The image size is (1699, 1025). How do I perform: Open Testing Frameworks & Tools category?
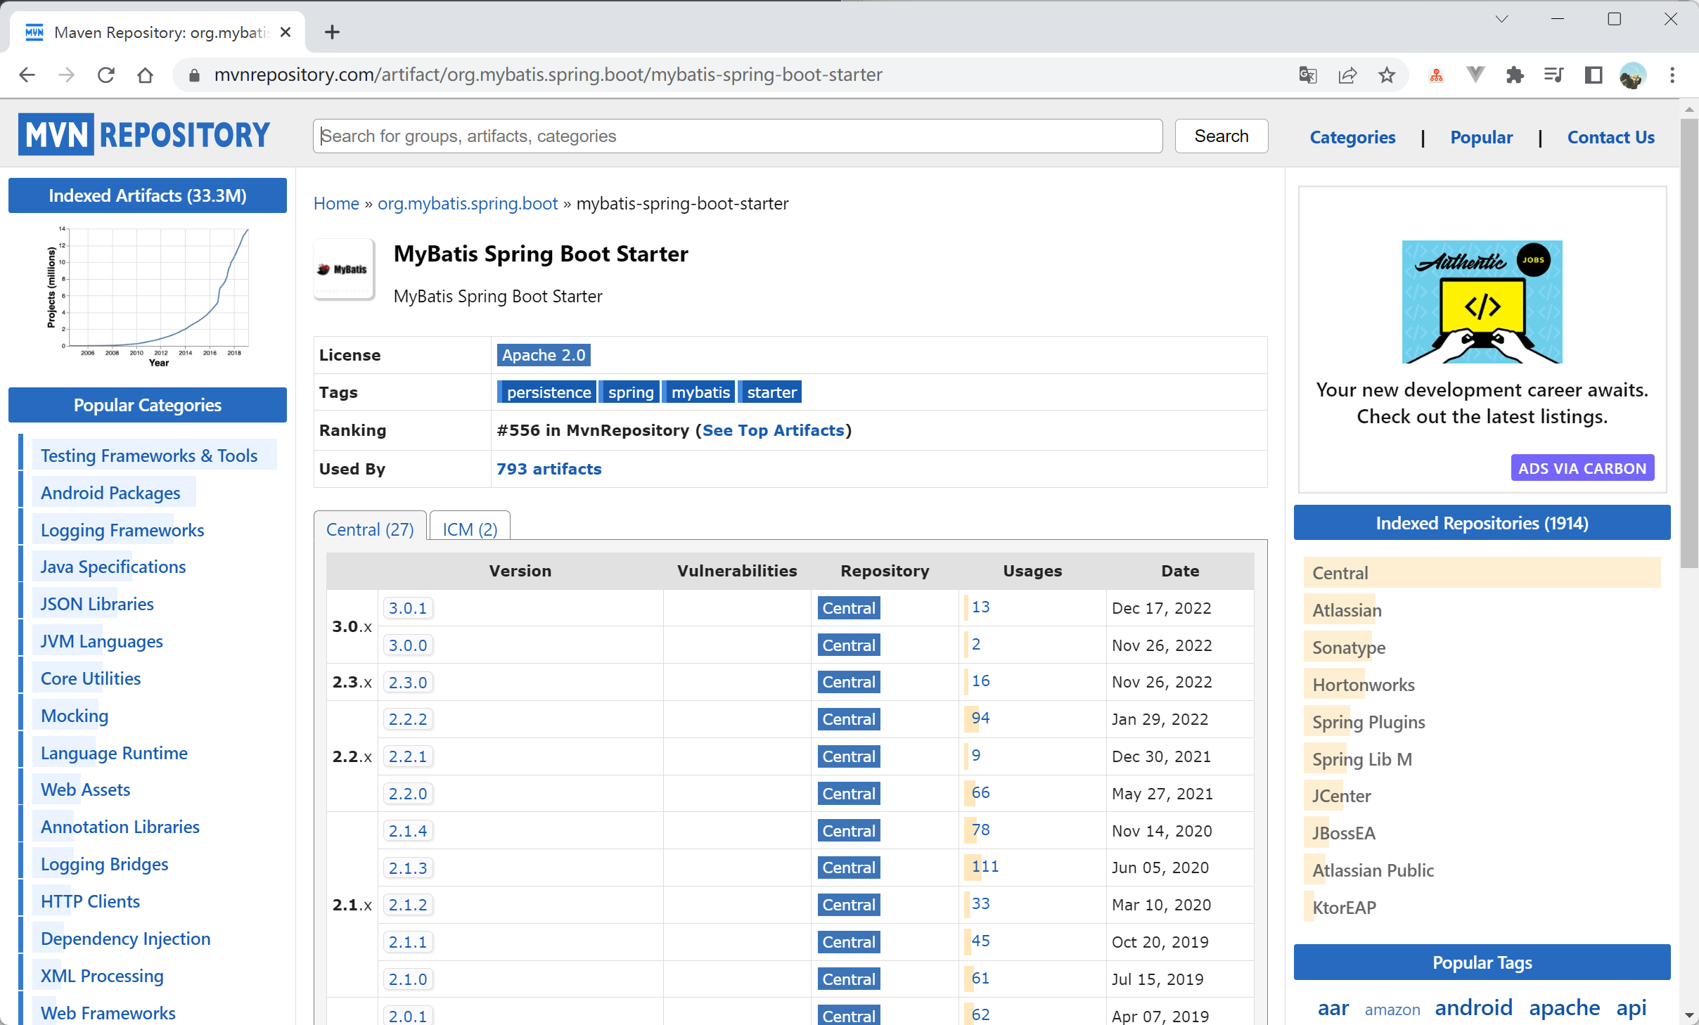click(149, 456)
